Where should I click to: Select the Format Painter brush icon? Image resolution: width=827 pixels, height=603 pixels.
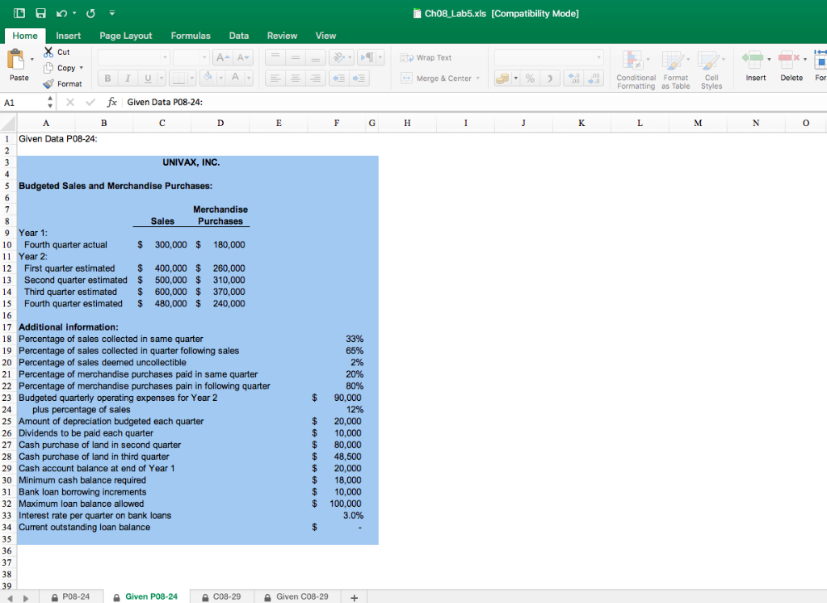[48, 83]
